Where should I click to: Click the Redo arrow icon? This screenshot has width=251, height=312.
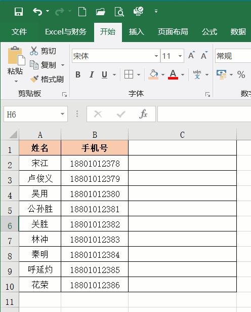[x=60, y=12]
